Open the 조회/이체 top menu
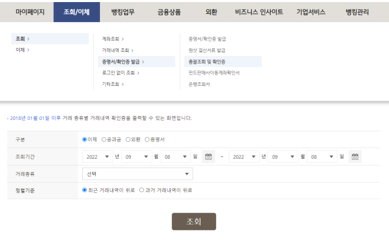Viewport: 389px width, 244px height. click(x=76, y=12)
